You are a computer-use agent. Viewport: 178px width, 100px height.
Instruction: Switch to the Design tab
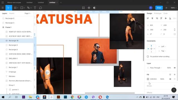pyautogui.click(x=149, y=13)
